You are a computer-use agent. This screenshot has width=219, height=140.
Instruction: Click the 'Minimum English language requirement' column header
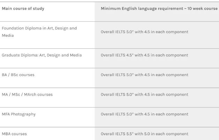(x=159, y=8)
